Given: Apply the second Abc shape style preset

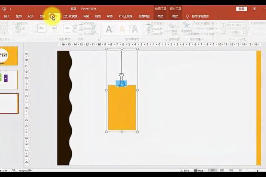Looking at the screenshot, I should click(x=55, y=28).
